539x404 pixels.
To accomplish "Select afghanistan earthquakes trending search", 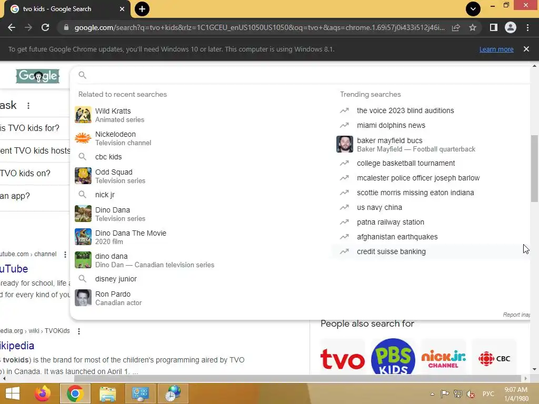I will point(431,237).
